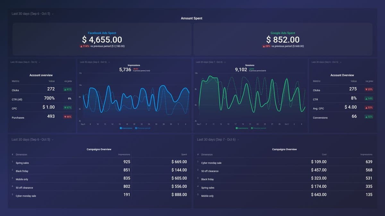Image resolution: width=385 pixels, height=216 pixels.
Task: Select the Conversions value 66
Action: [x=354, y=116]
